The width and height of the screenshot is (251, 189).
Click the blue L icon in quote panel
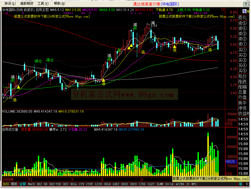[244, 11]
